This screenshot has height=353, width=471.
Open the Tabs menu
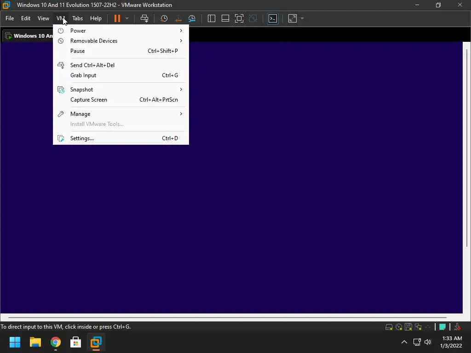pyautogui.click(x=77, y=18)
